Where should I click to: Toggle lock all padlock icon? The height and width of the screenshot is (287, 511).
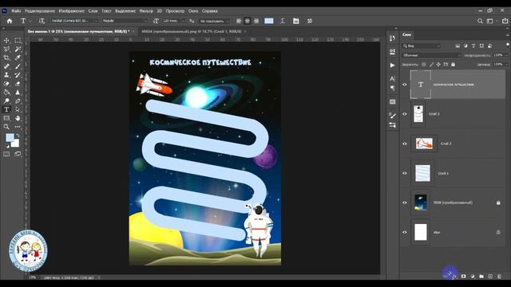[453, 65]
